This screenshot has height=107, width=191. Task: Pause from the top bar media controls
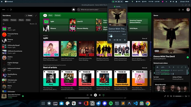pyautogui.click(x=119, y=2)
